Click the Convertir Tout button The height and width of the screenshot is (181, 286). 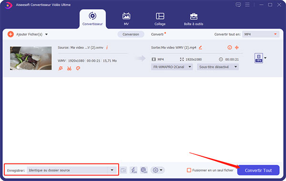[x=258, y=170]
